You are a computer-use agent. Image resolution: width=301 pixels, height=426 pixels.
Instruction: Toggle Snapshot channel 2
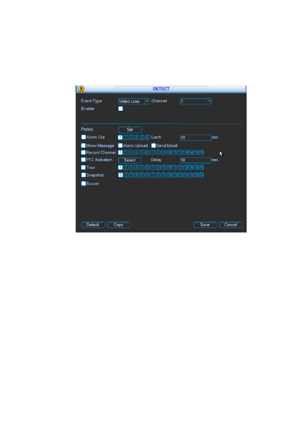point(126,175)
